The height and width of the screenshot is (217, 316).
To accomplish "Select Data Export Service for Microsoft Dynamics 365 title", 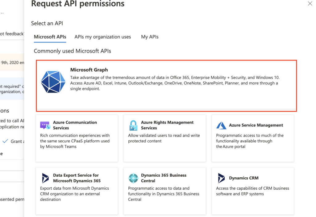I will 77,178.
